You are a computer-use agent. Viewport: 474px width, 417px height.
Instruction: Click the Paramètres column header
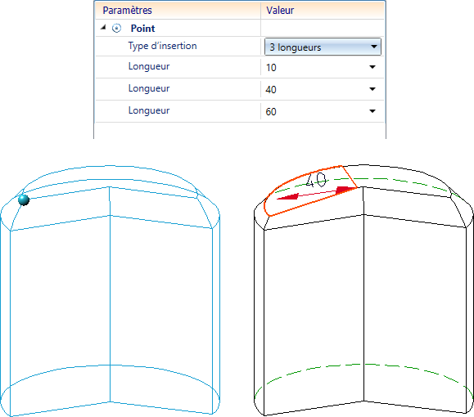point(178,11)
